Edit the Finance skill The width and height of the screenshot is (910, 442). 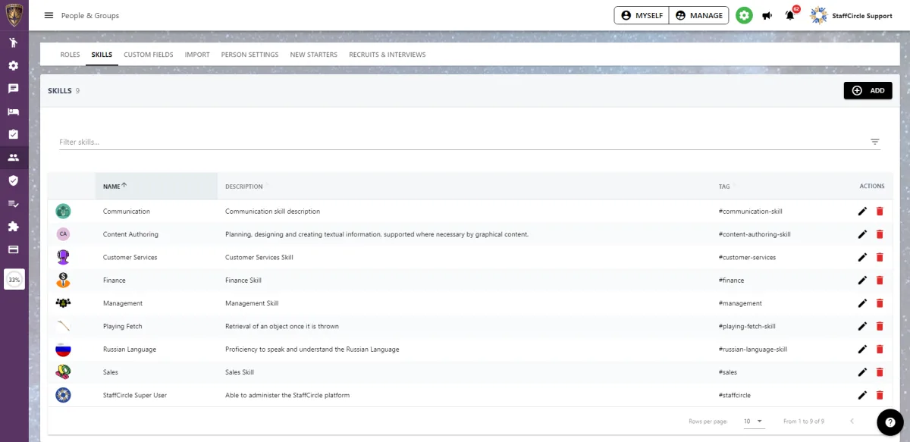pos(862,281)
